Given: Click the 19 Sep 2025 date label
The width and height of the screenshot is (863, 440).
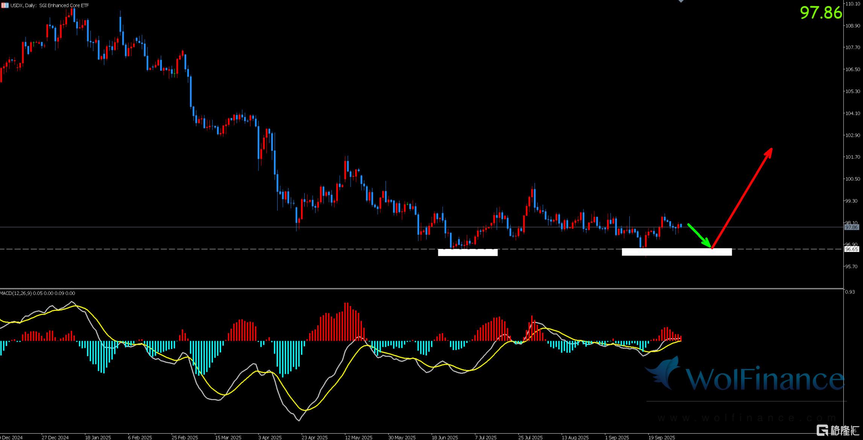Looking at the screenshot, I should (661, 437).
